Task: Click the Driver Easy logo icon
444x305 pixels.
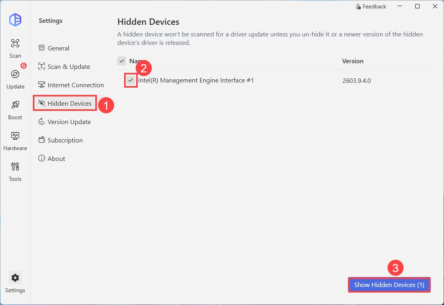Action: click(x=15, y=20)
